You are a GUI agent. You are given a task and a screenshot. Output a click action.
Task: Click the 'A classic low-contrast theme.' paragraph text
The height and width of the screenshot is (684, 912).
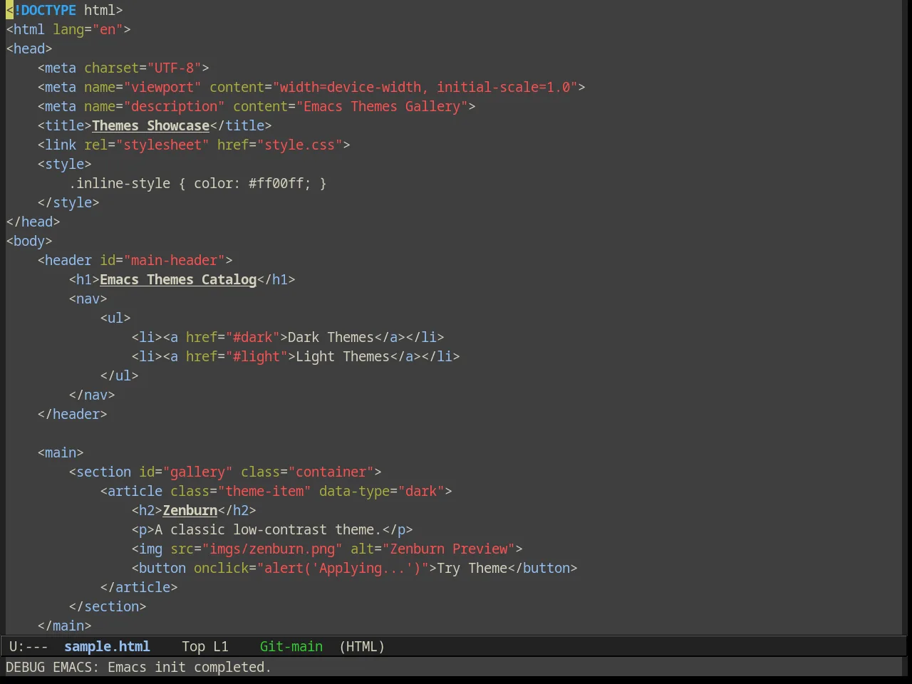pyautogui.click(x=268, y=529)
